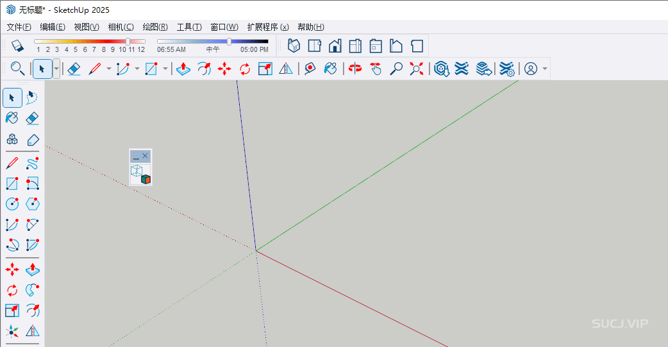The height and width of the screenshot is (347, 668).
Task: Open the Extension Warehouse
Action: pos(462,69)
